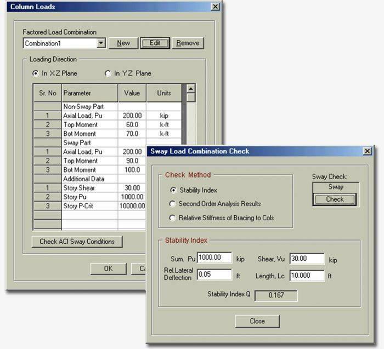Image resolution: width=384 pixels, height=349 pixels.
Task: Click the Edit load combination button
Action: tap(155, 43)
